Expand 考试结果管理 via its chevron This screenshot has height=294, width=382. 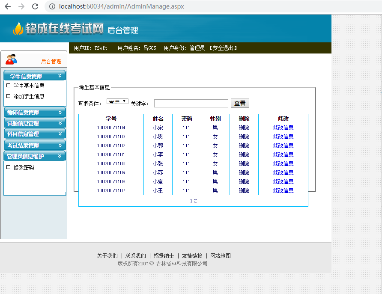coord(60,146)
